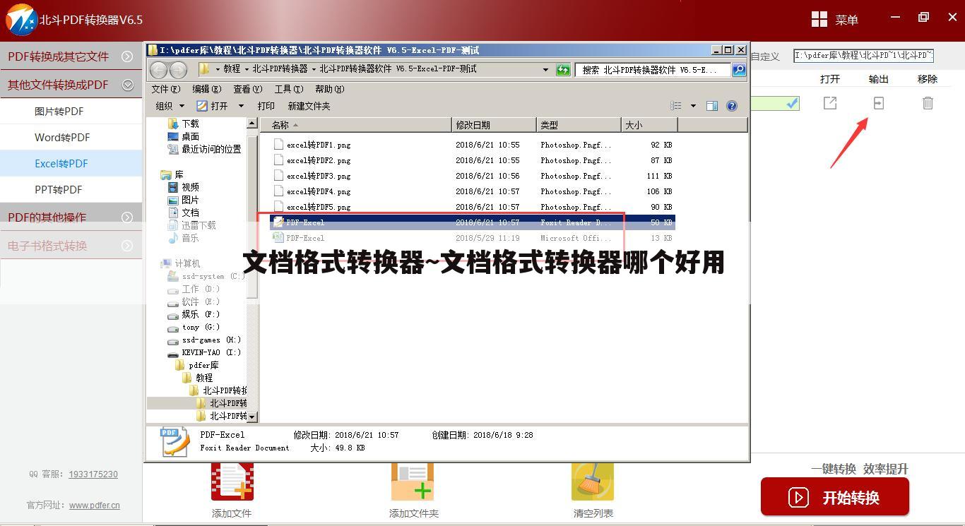Click the 添加文件夹 add folder icon
The height and width of the screenshot is (526, 965).
tap(413, 481)
